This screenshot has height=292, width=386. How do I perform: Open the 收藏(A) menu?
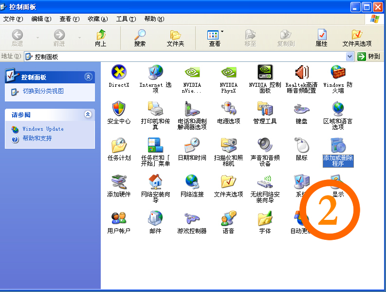pos(97,19)
